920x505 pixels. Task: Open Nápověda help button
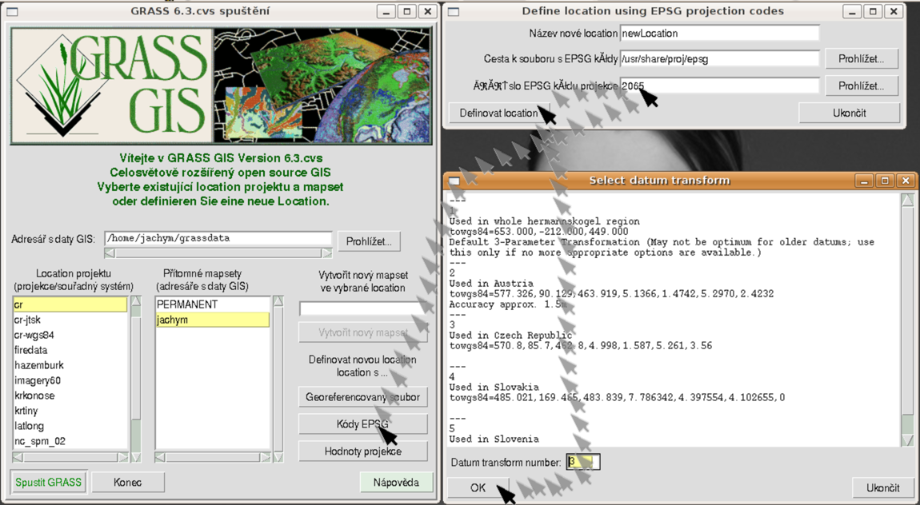coord(396,482)
